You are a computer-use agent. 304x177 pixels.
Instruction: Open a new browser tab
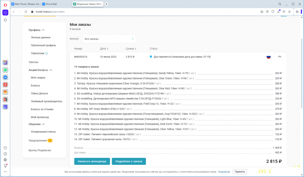pos(106,4)
